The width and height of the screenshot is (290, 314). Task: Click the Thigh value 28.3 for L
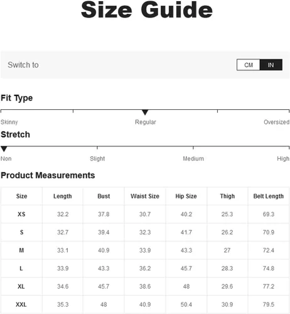(227, 268)
